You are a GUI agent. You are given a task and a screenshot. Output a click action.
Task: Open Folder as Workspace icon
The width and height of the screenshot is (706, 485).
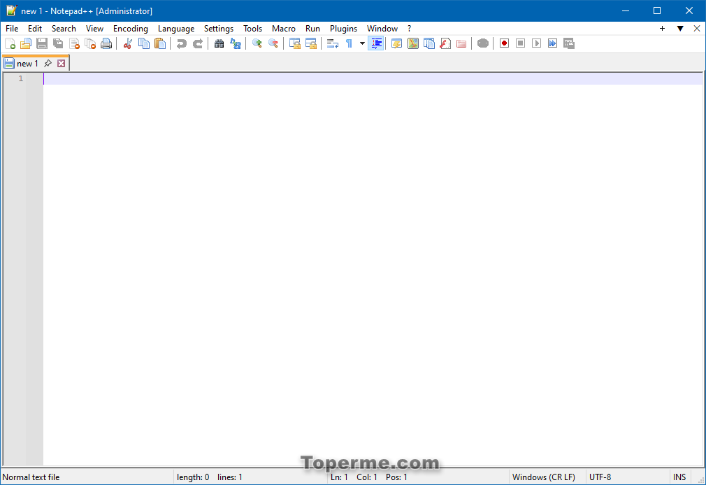(x=461, y=43)
